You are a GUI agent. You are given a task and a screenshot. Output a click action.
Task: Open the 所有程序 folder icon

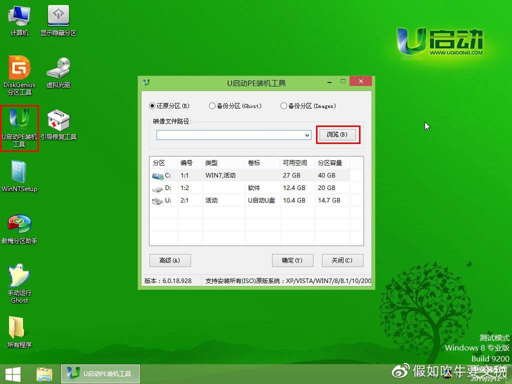point(19,332)
